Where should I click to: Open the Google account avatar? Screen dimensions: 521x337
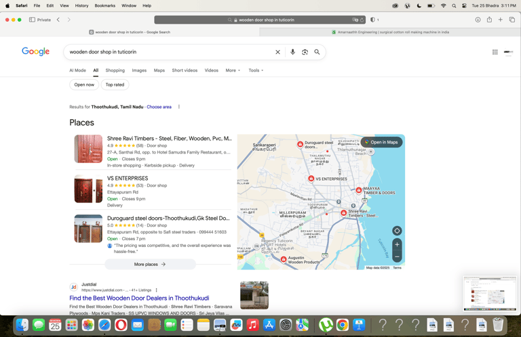click(508, 52)
